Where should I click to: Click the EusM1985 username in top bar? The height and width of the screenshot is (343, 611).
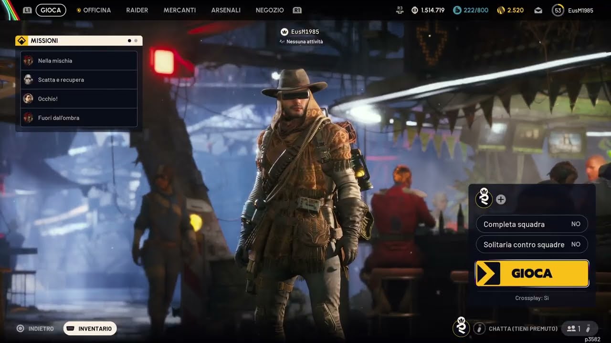click(x=580, y=10)
